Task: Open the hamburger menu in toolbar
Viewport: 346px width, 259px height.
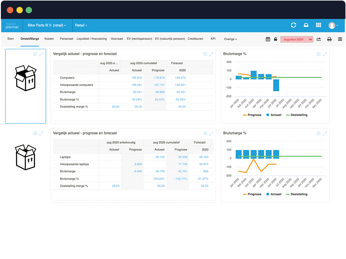Action: pyautogui.click(x=340, y=39)
